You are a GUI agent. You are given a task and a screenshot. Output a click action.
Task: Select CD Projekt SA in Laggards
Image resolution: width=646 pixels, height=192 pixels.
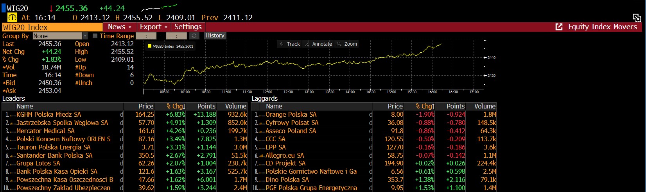point(374,164)
